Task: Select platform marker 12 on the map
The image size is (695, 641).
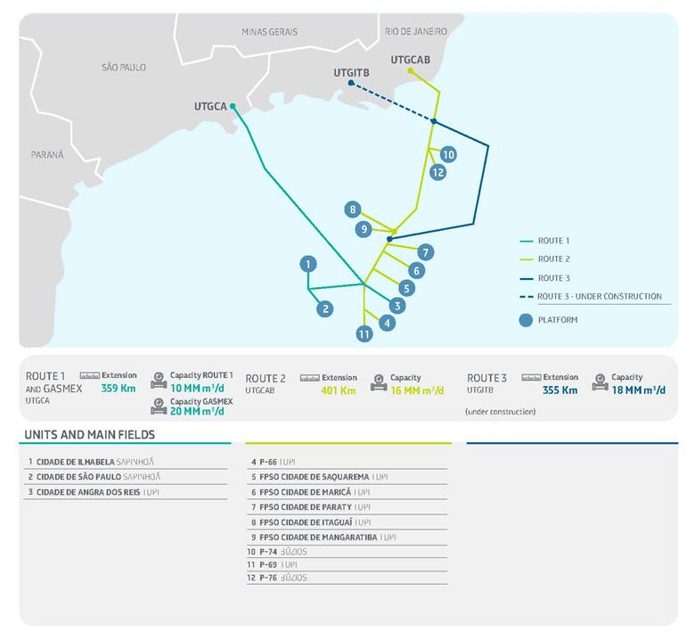Action: coord(437,173)
